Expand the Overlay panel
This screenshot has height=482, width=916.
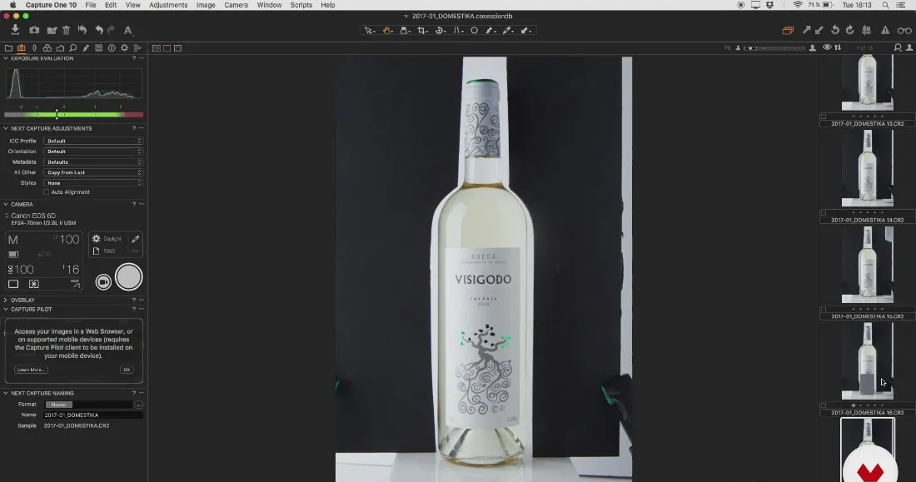coord(6,300)
